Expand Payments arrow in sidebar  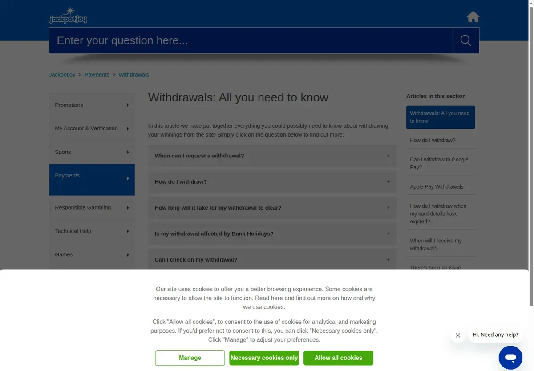[x=128, y=178]
